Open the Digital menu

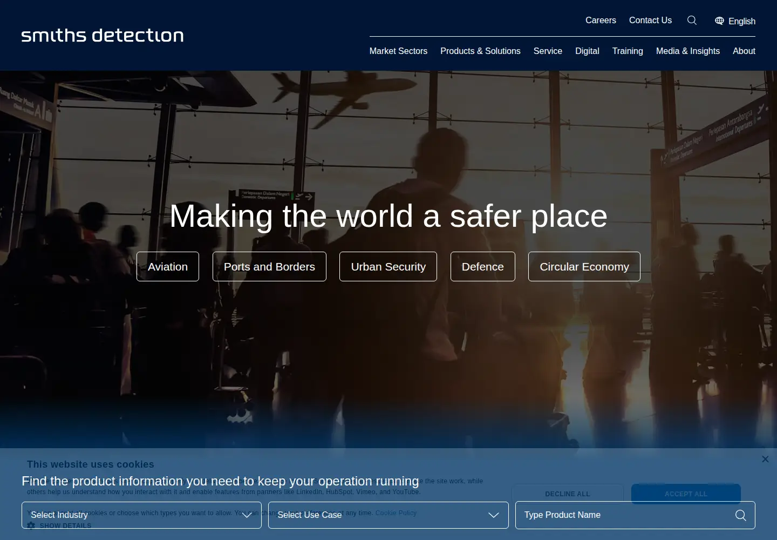click(x=587, y=51)
